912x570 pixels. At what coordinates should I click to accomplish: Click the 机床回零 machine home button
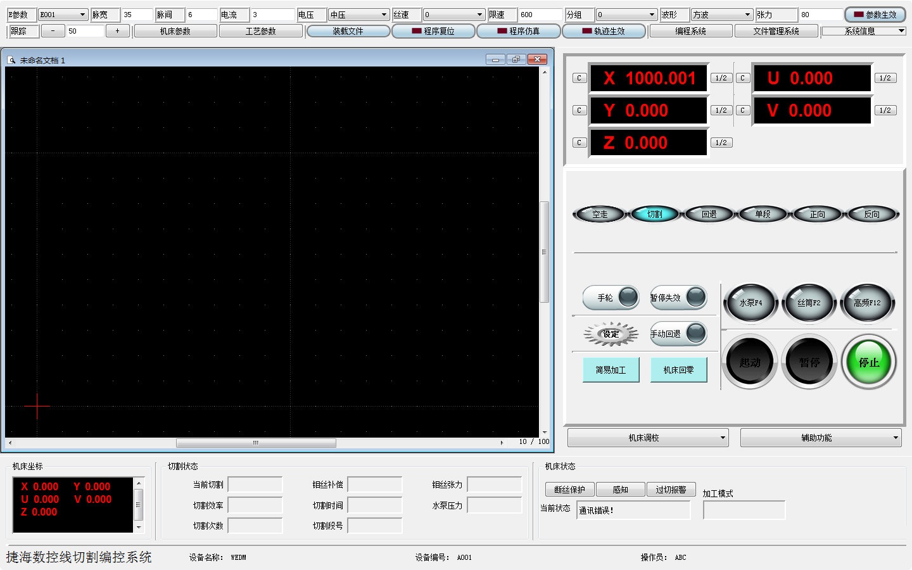678,370
